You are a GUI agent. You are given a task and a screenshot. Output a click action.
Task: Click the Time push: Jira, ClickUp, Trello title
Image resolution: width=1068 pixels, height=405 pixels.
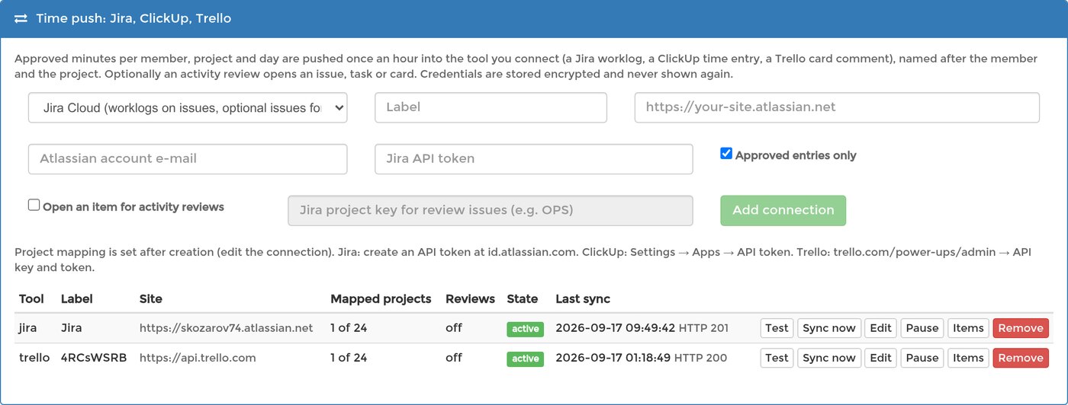point(133,18)
